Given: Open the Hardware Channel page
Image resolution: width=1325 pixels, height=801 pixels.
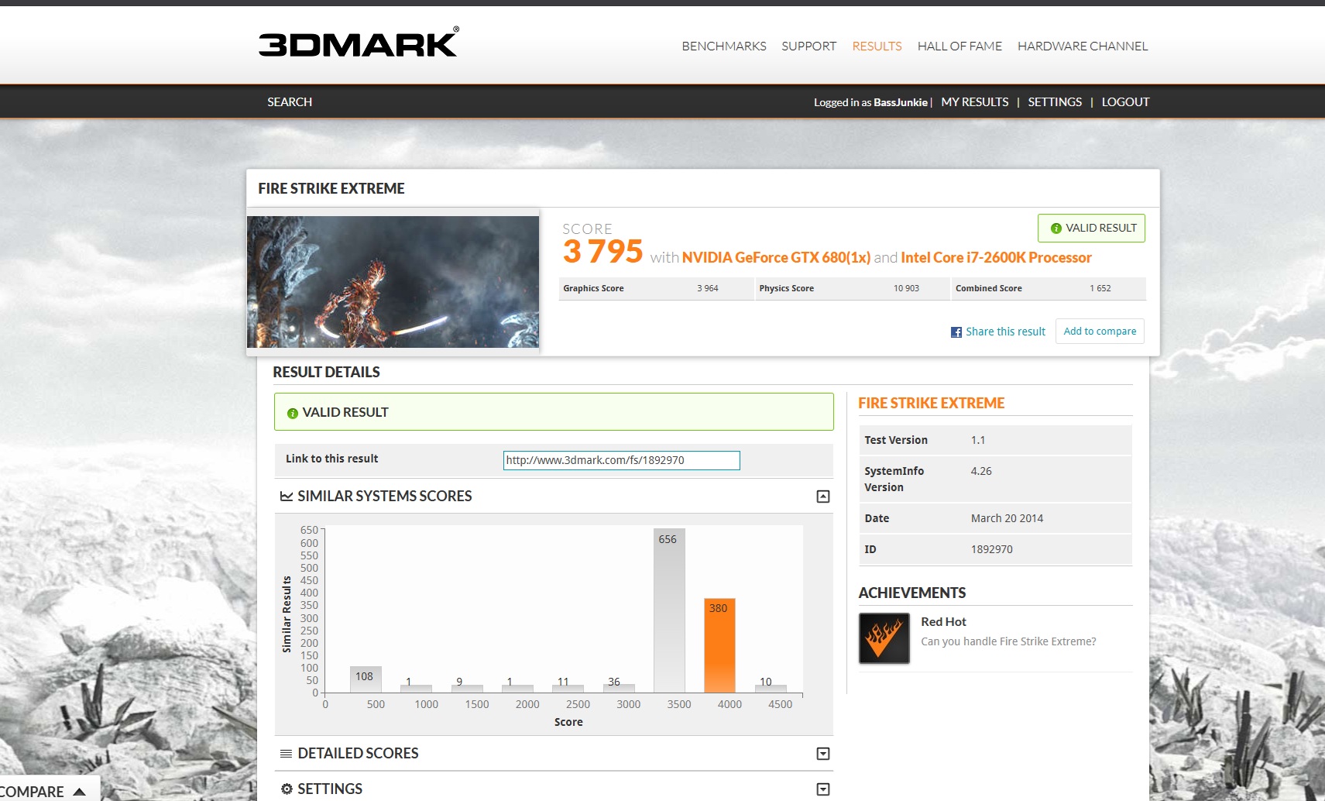Looking at the screenshot, I should coord(1083,46).
